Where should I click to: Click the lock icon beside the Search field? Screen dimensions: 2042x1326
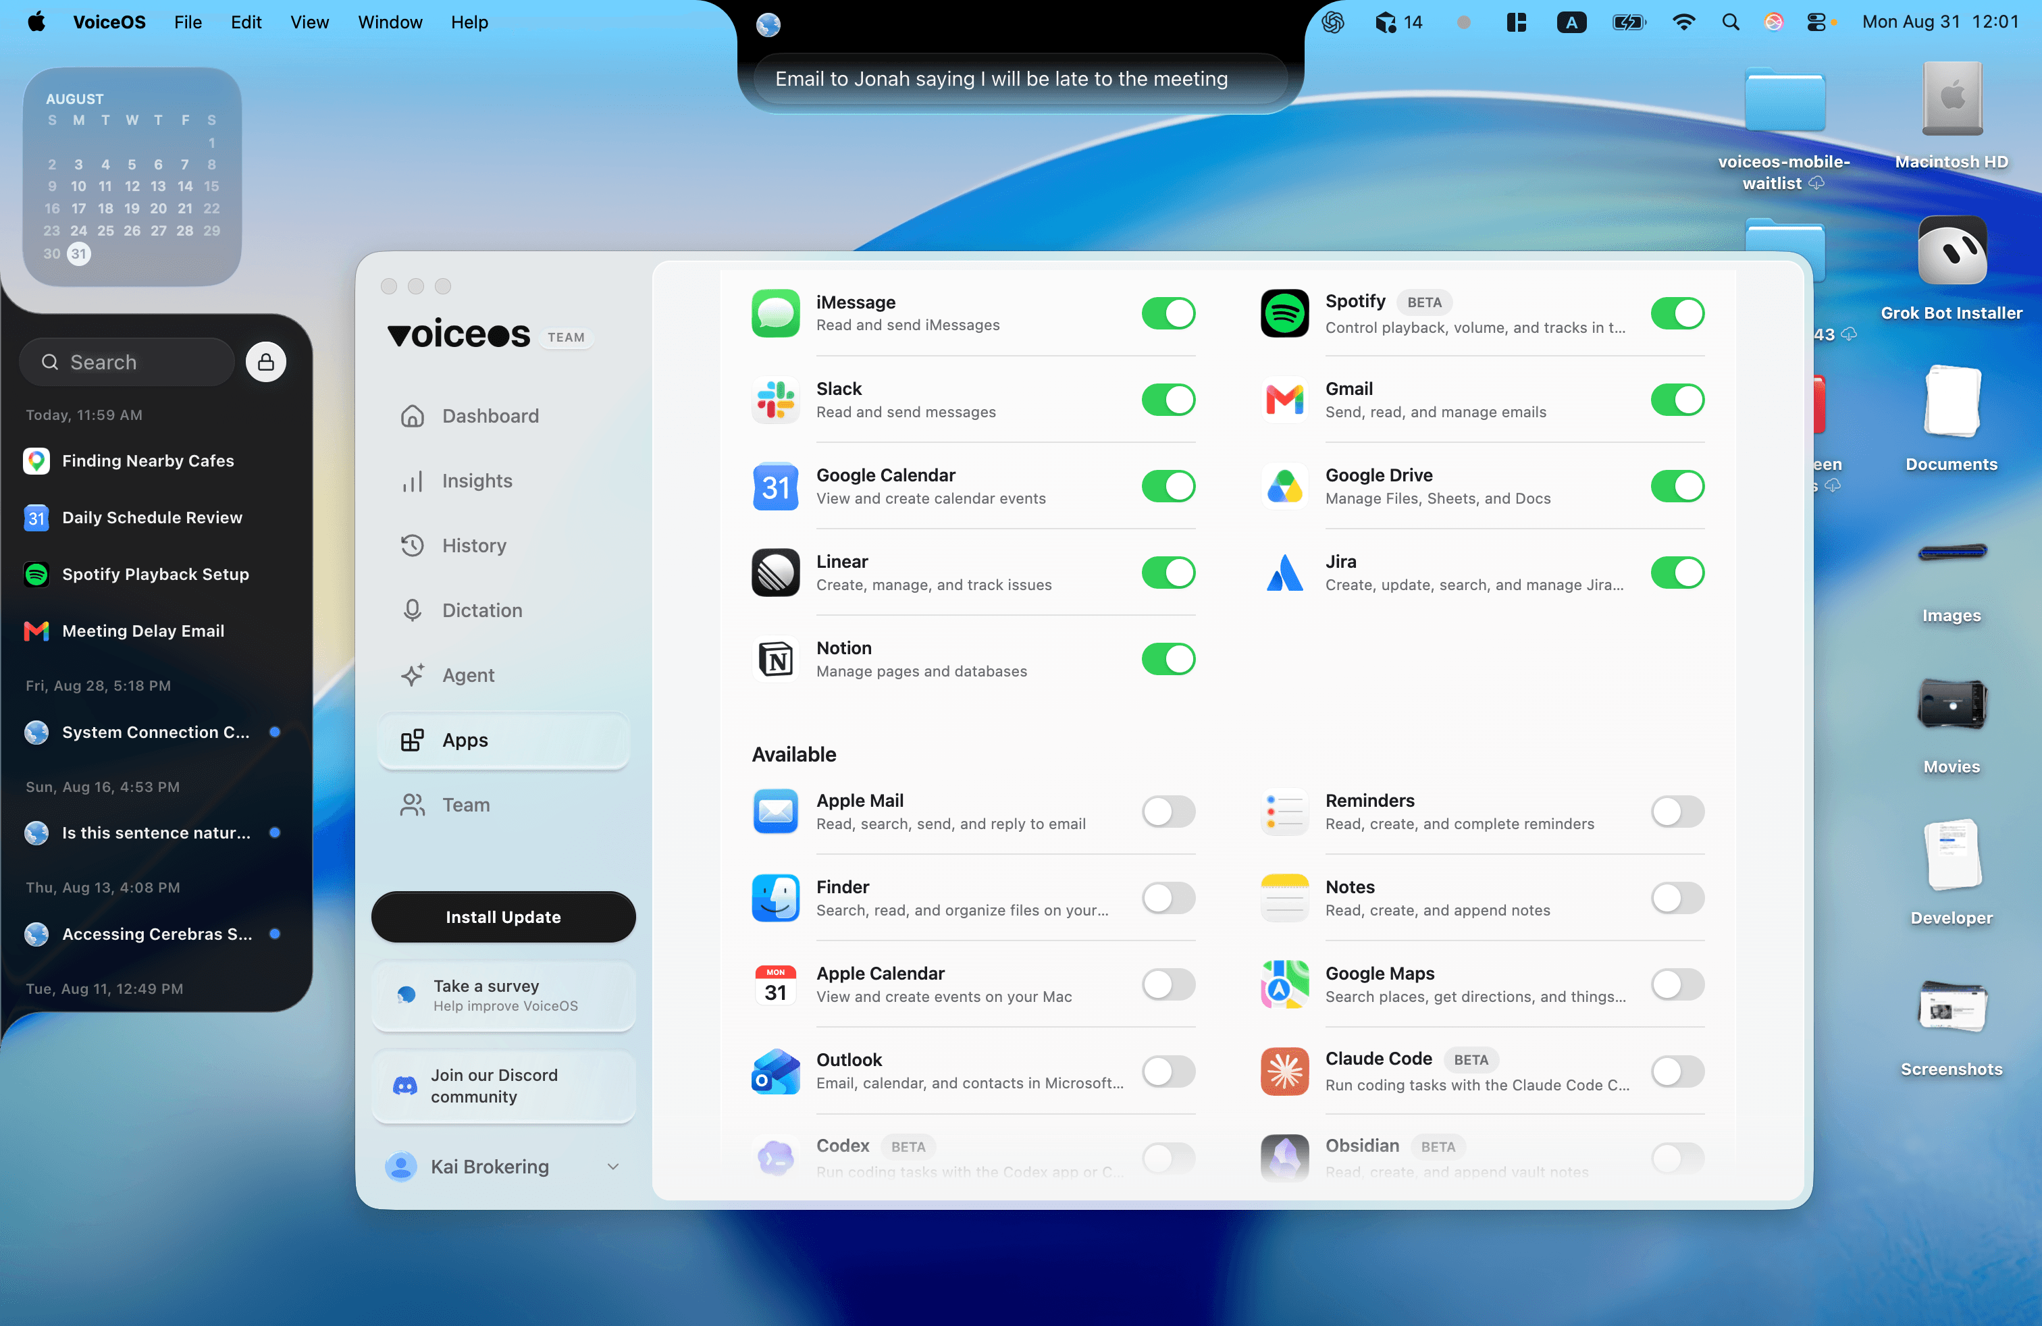coord(266,362)
